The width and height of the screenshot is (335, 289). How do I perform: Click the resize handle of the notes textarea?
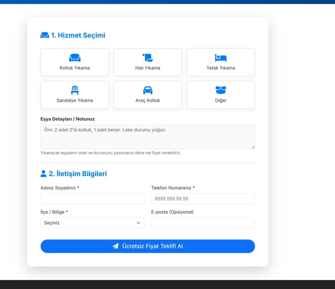pyautogui.click(x=253, y=147)
